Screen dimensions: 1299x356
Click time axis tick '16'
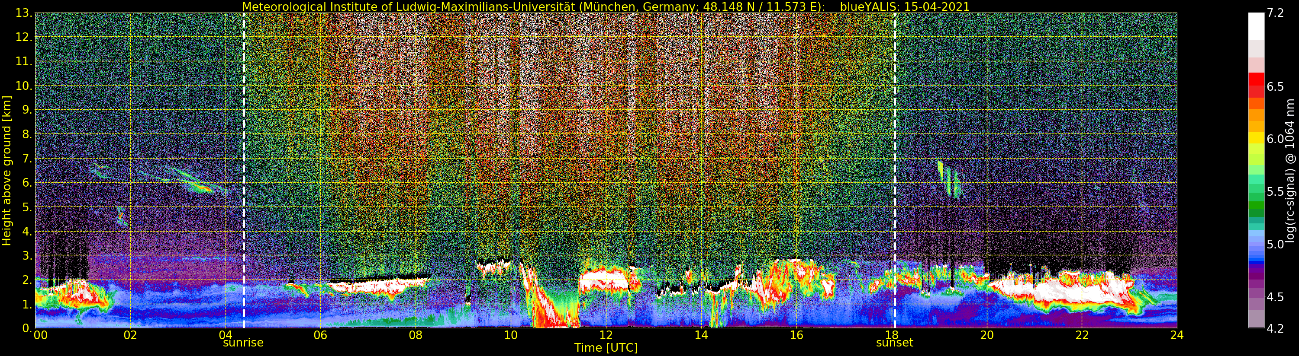tap(796, 335)
